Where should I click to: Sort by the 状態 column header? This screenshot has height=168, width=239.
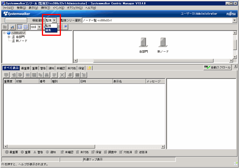click(x=28, y=81)
